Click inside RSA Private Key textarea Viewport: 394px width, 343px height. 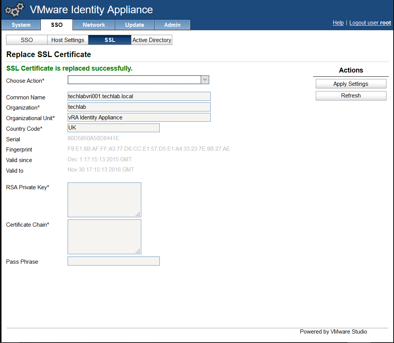pos(104,200)
